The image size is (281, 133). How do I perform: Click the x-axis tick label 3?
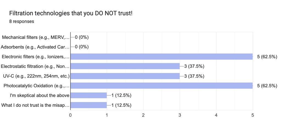click(180, 115)
